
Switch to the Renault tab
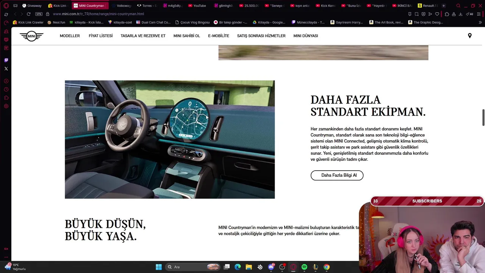click(x=428, y=6)
